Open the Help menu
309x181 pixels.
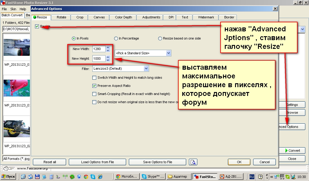click(x=23, y=9)
